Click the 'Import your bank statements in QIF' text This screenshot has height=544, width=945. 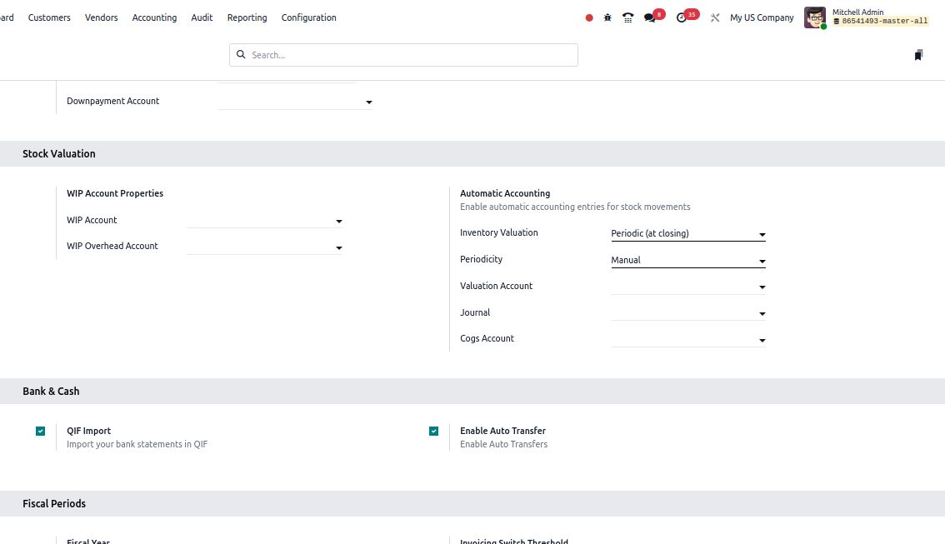[x=137, y=445]
